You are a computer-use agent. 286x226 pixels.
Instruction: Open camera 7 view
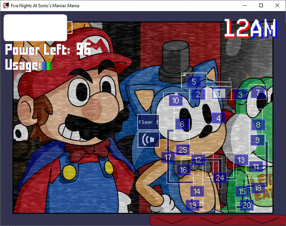(258, 93)
